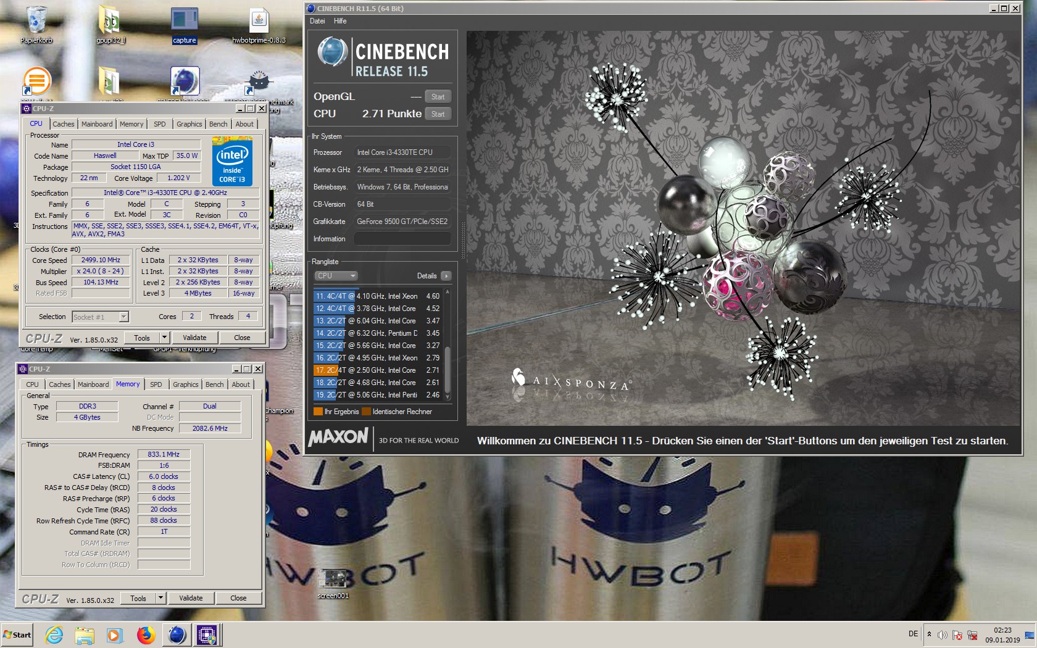Click Validate in bottom CPU-Z window
The height and width of the screenshot is (648, 1037).
[191, 598]
